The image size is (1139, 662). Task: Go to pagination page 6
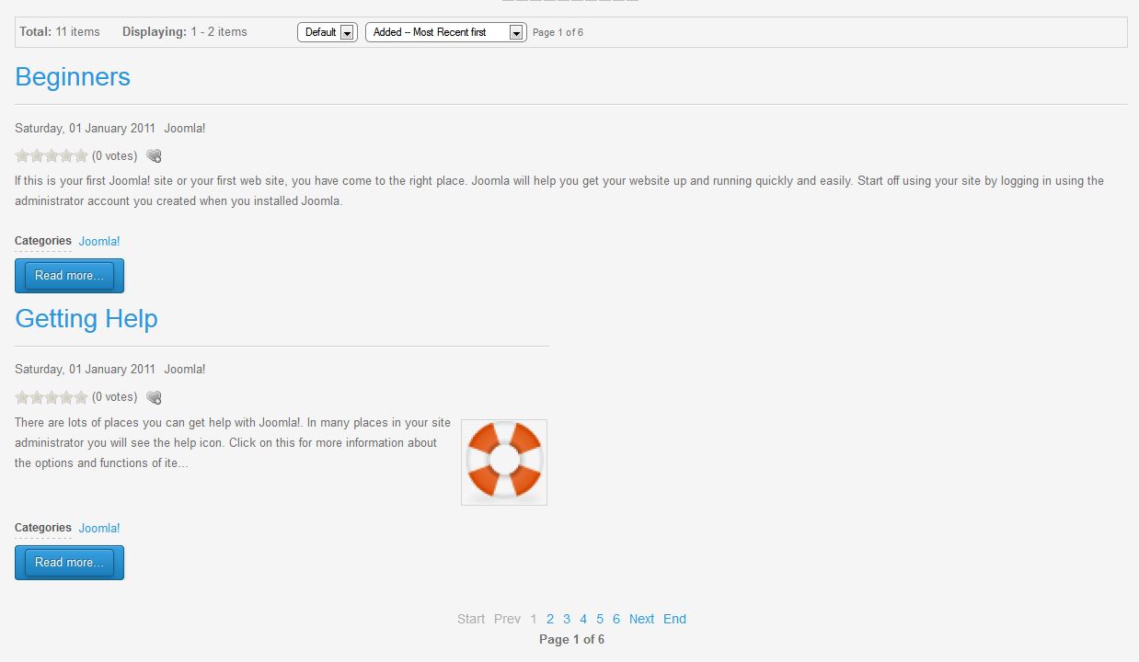[x=616, y=619]
